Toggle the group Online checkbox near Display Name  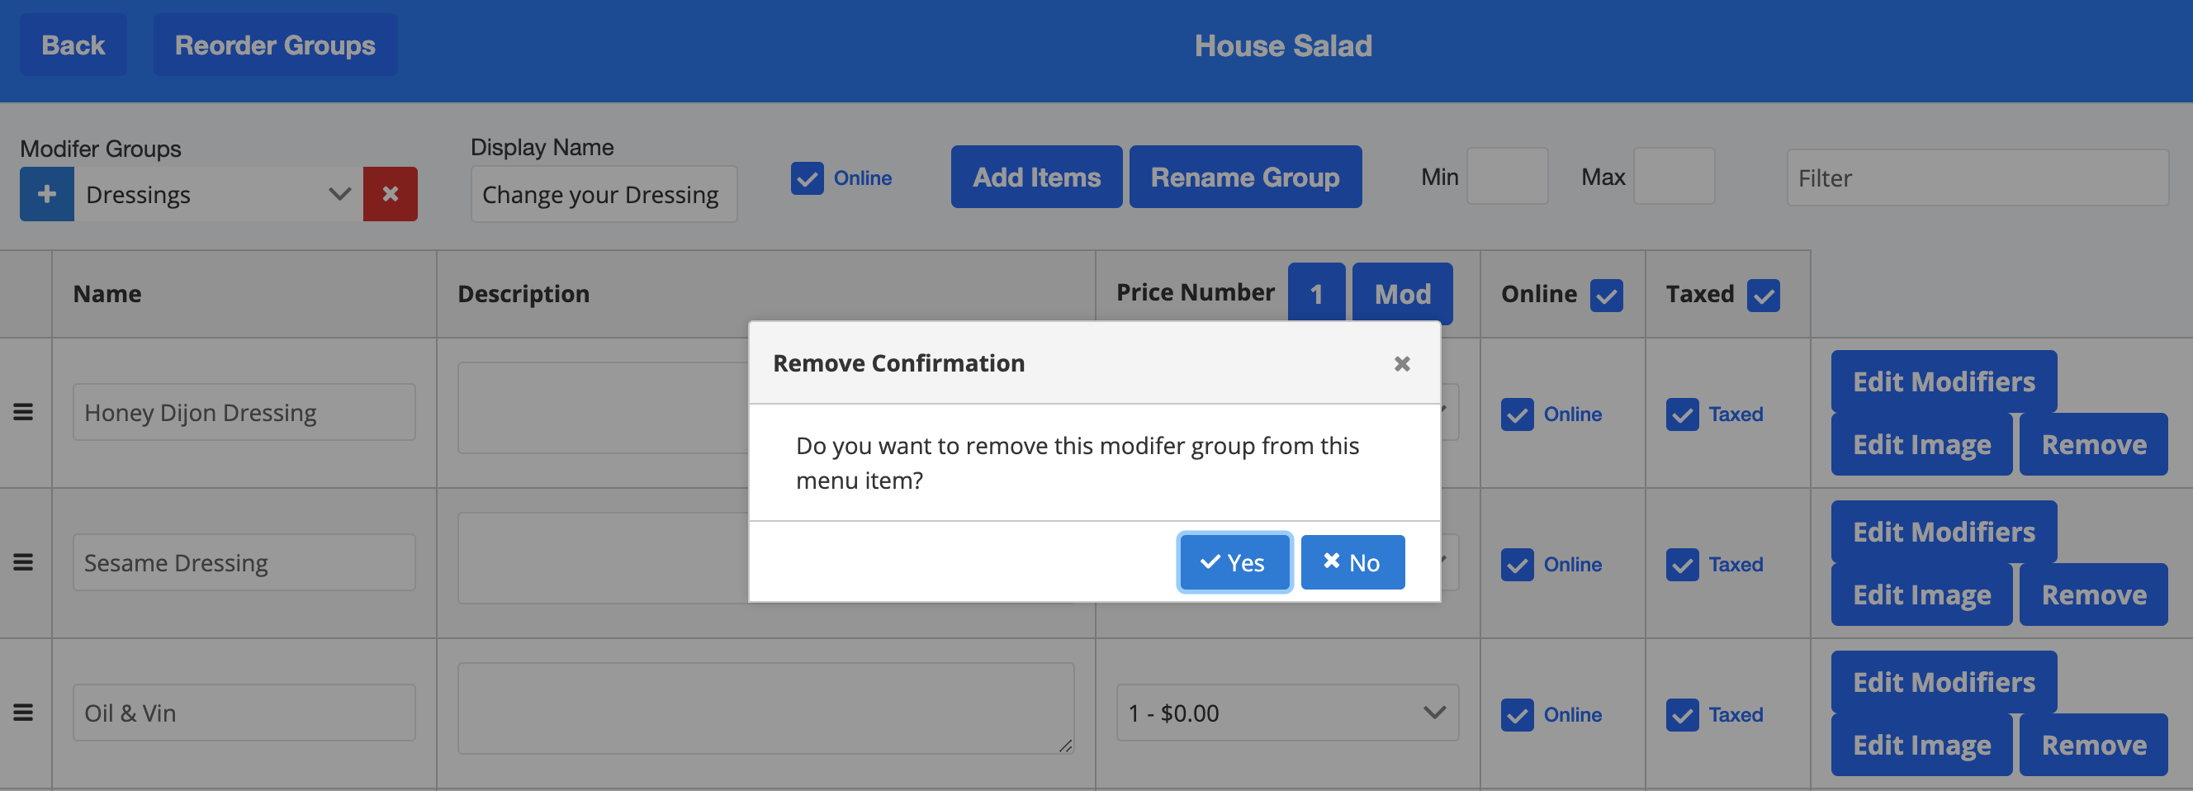(x=806, y=178)
